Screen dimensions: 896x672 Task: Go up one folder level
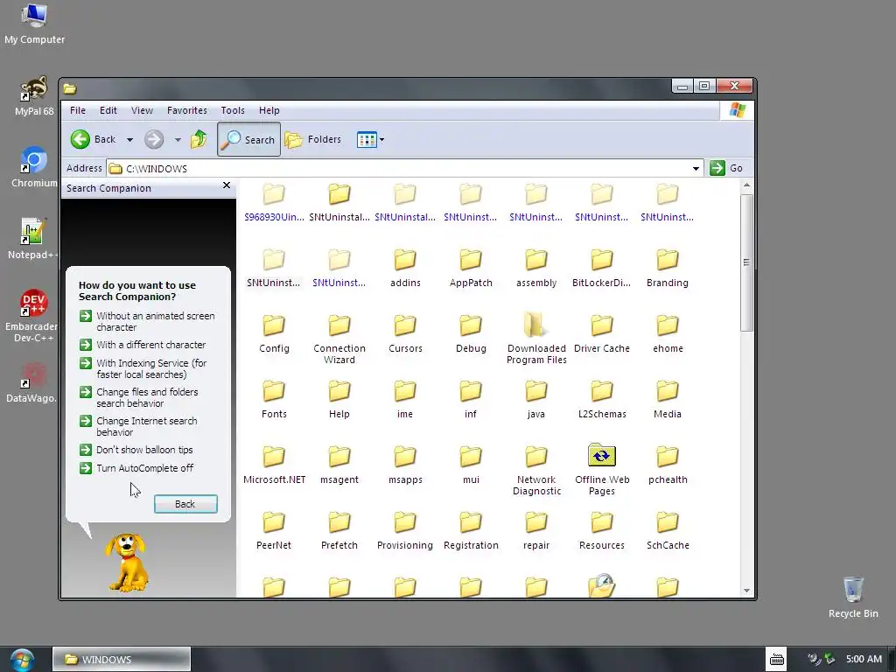pos(199,139)
